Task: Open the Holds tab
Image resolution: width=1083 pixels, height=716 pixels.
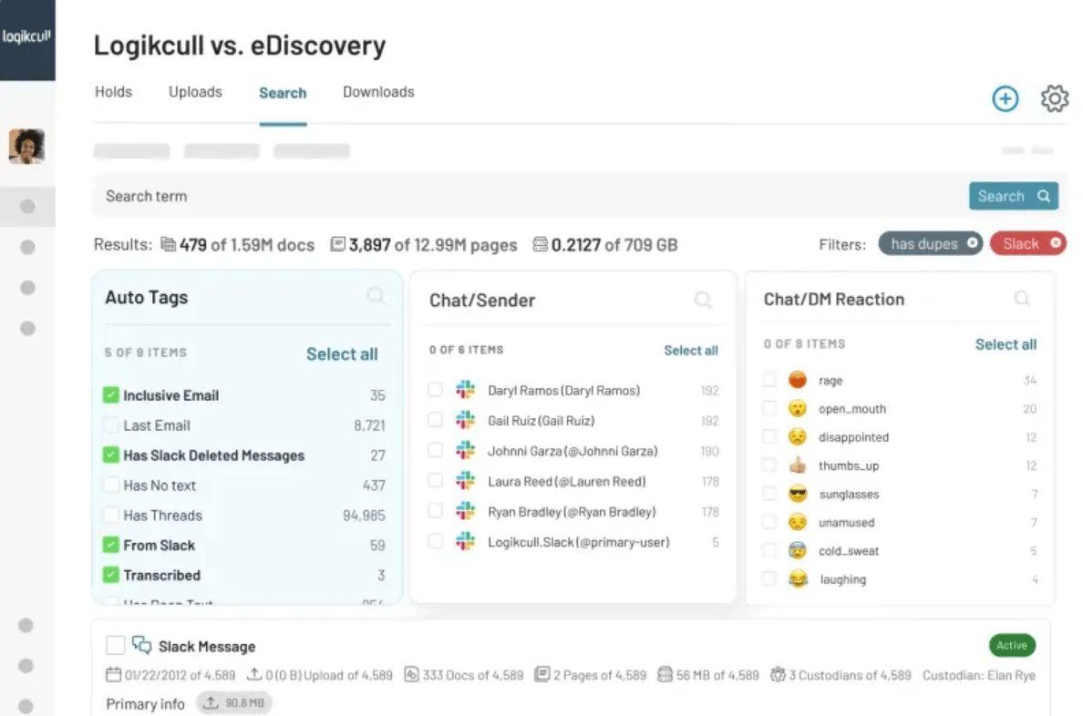Action: pos(113,92)
